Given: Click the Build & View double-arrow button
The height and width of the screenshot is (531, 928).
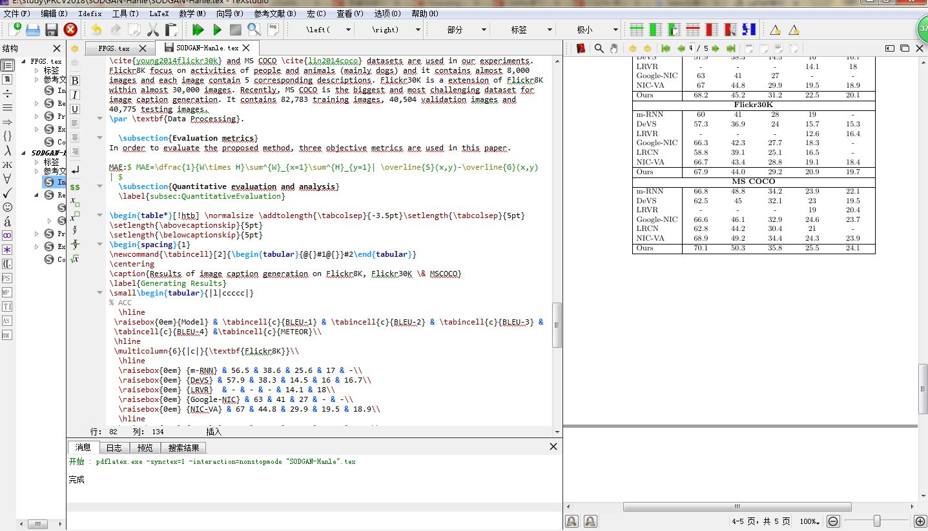Looking at the screenshot, I should [198, 30].
